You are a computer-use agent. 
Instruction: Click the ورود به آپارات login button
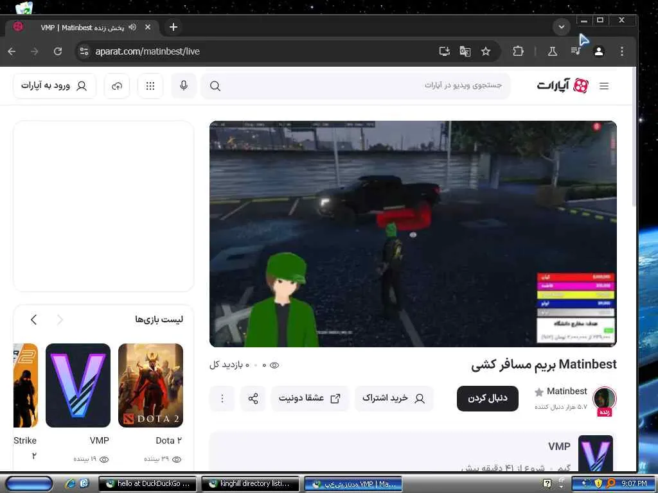click(55, 85)
